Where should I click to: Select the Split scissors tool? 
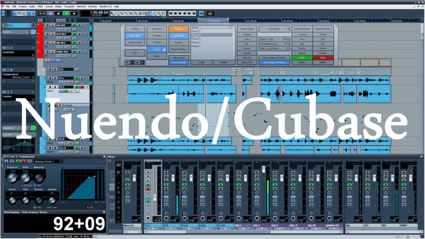(x=122, y=13)
